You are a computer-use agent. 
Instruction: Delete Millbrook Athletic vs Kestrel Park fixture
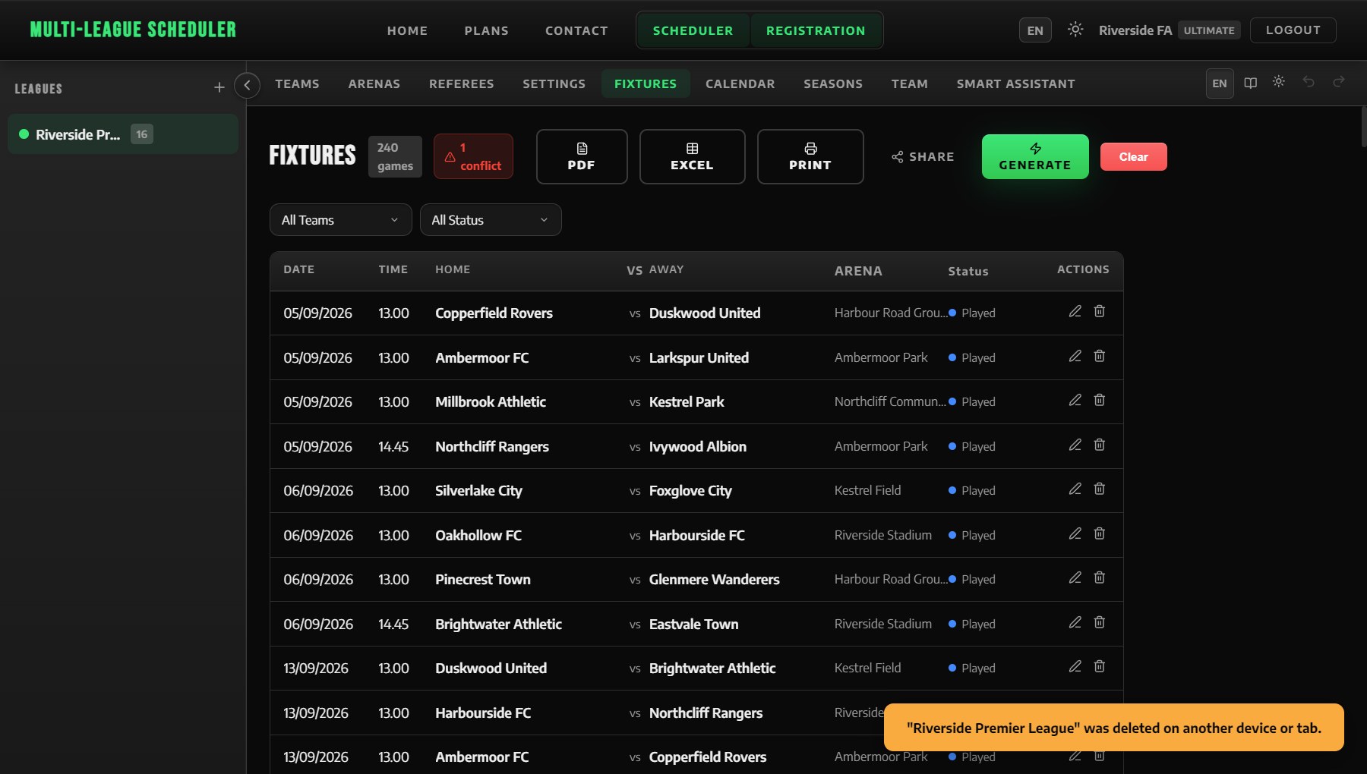tap(1100, 400)
